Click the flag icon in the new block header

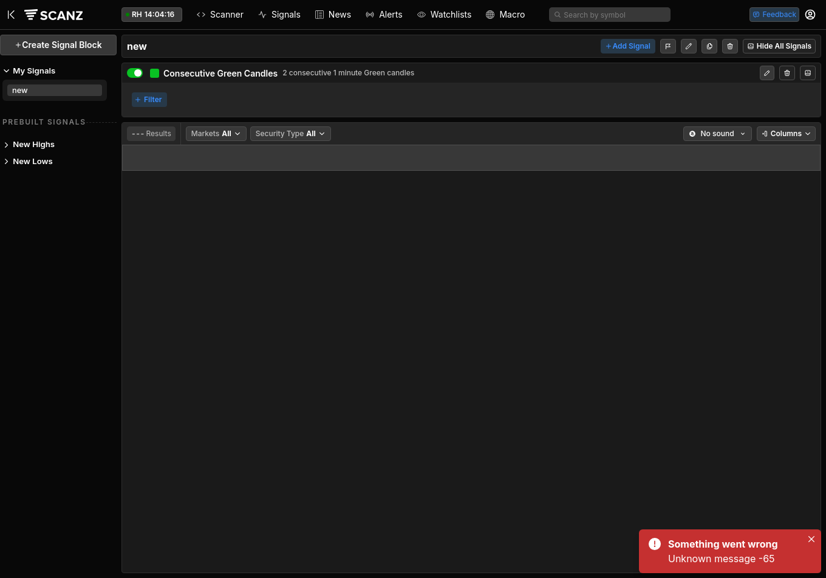pos(668,46)
